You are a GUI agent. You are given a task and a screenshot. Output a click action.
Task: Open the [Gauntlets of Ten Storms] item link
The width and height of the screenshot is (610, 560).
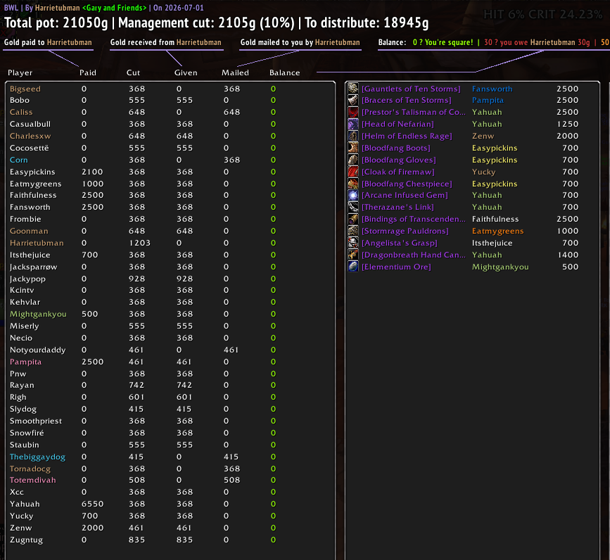click(x=411, y=89)
